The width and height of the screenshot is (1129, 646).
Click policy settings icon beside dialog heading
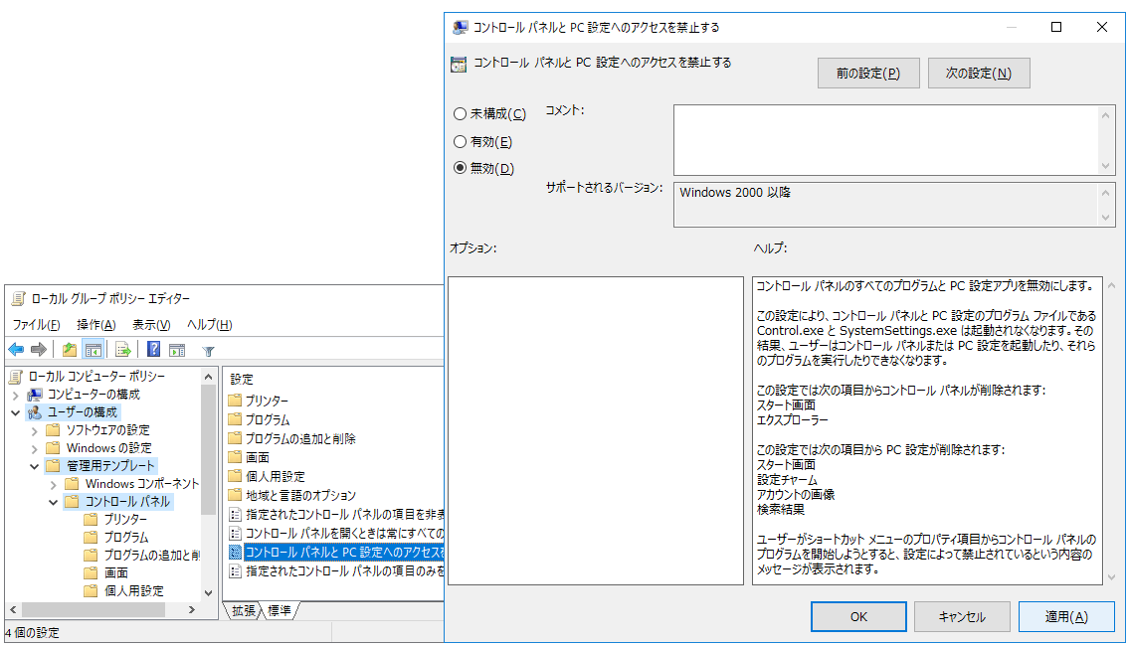(459, 64)
